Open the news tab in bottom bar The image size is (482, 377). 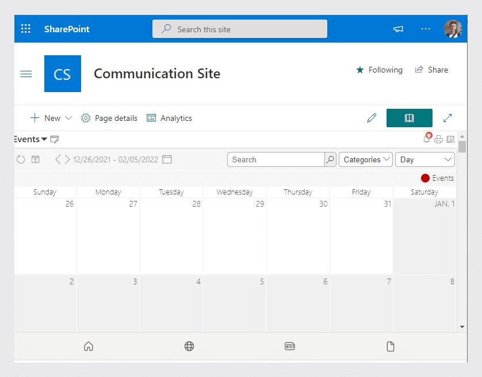290,346
